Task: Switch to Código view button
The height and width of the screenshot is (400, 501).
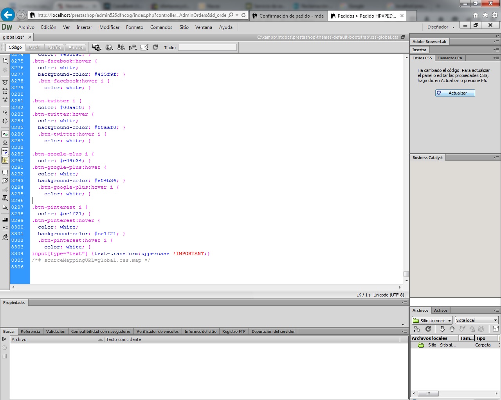Action: (x=15, y=47)
